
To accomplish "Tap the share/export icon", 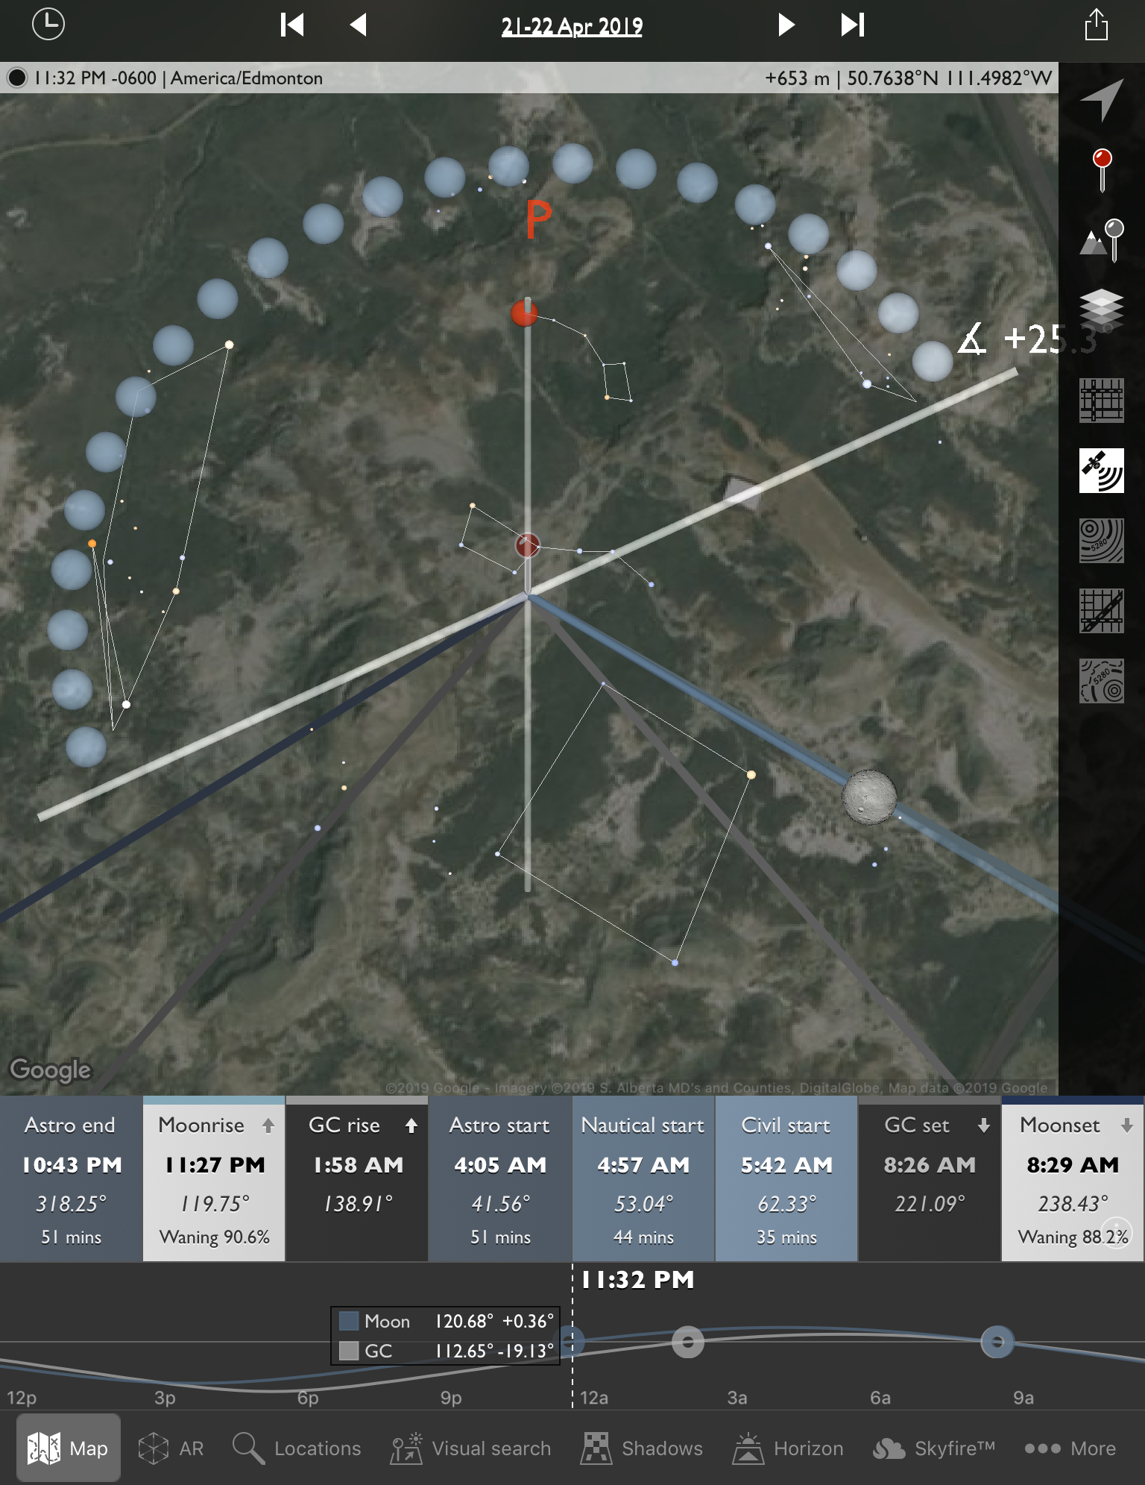I will (x=1096, y=25).
